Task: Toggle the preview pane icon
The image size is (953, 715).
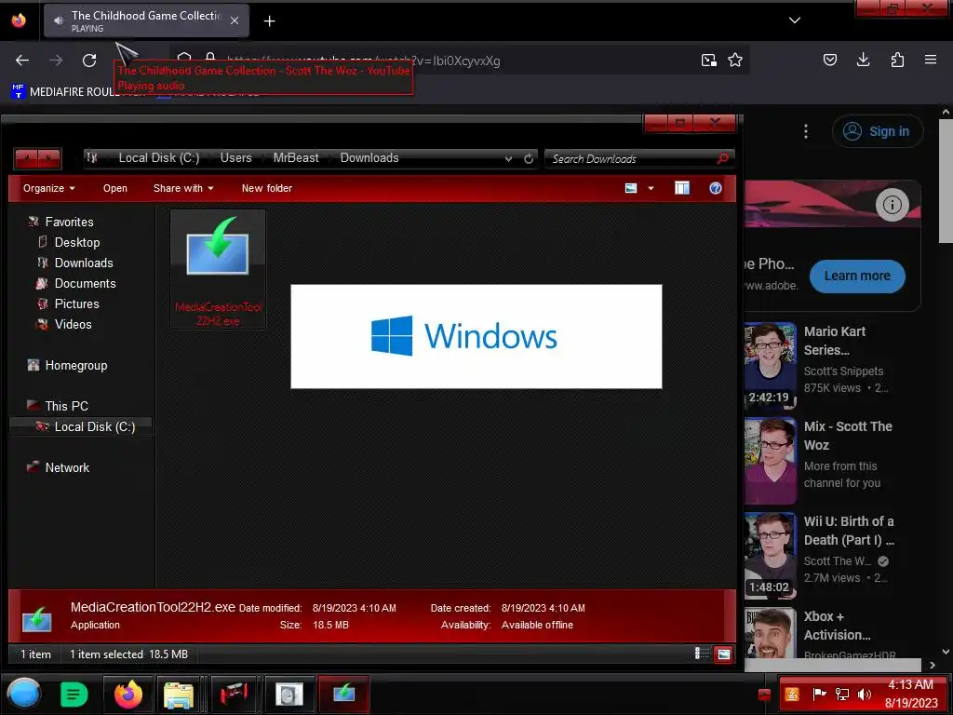Action: click(682, 188)
